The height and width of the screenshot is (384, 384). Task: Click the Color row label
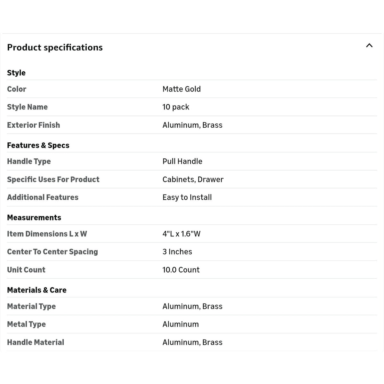(17, 89)
